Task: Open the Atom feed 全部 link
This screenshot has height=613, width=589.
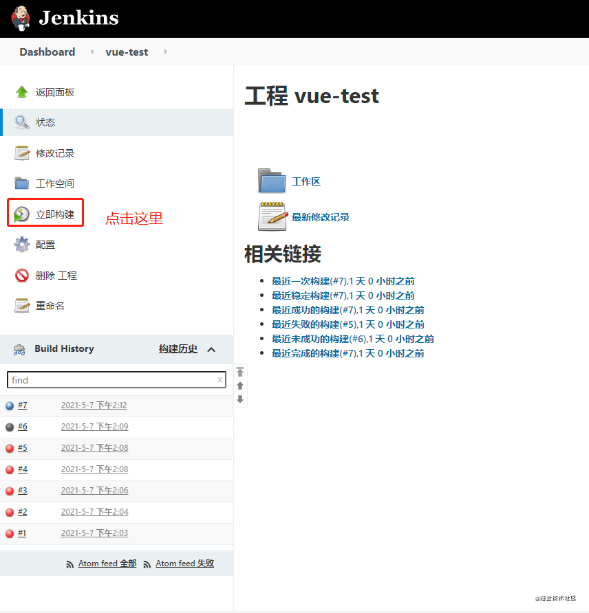Action: tap(107, 564)
